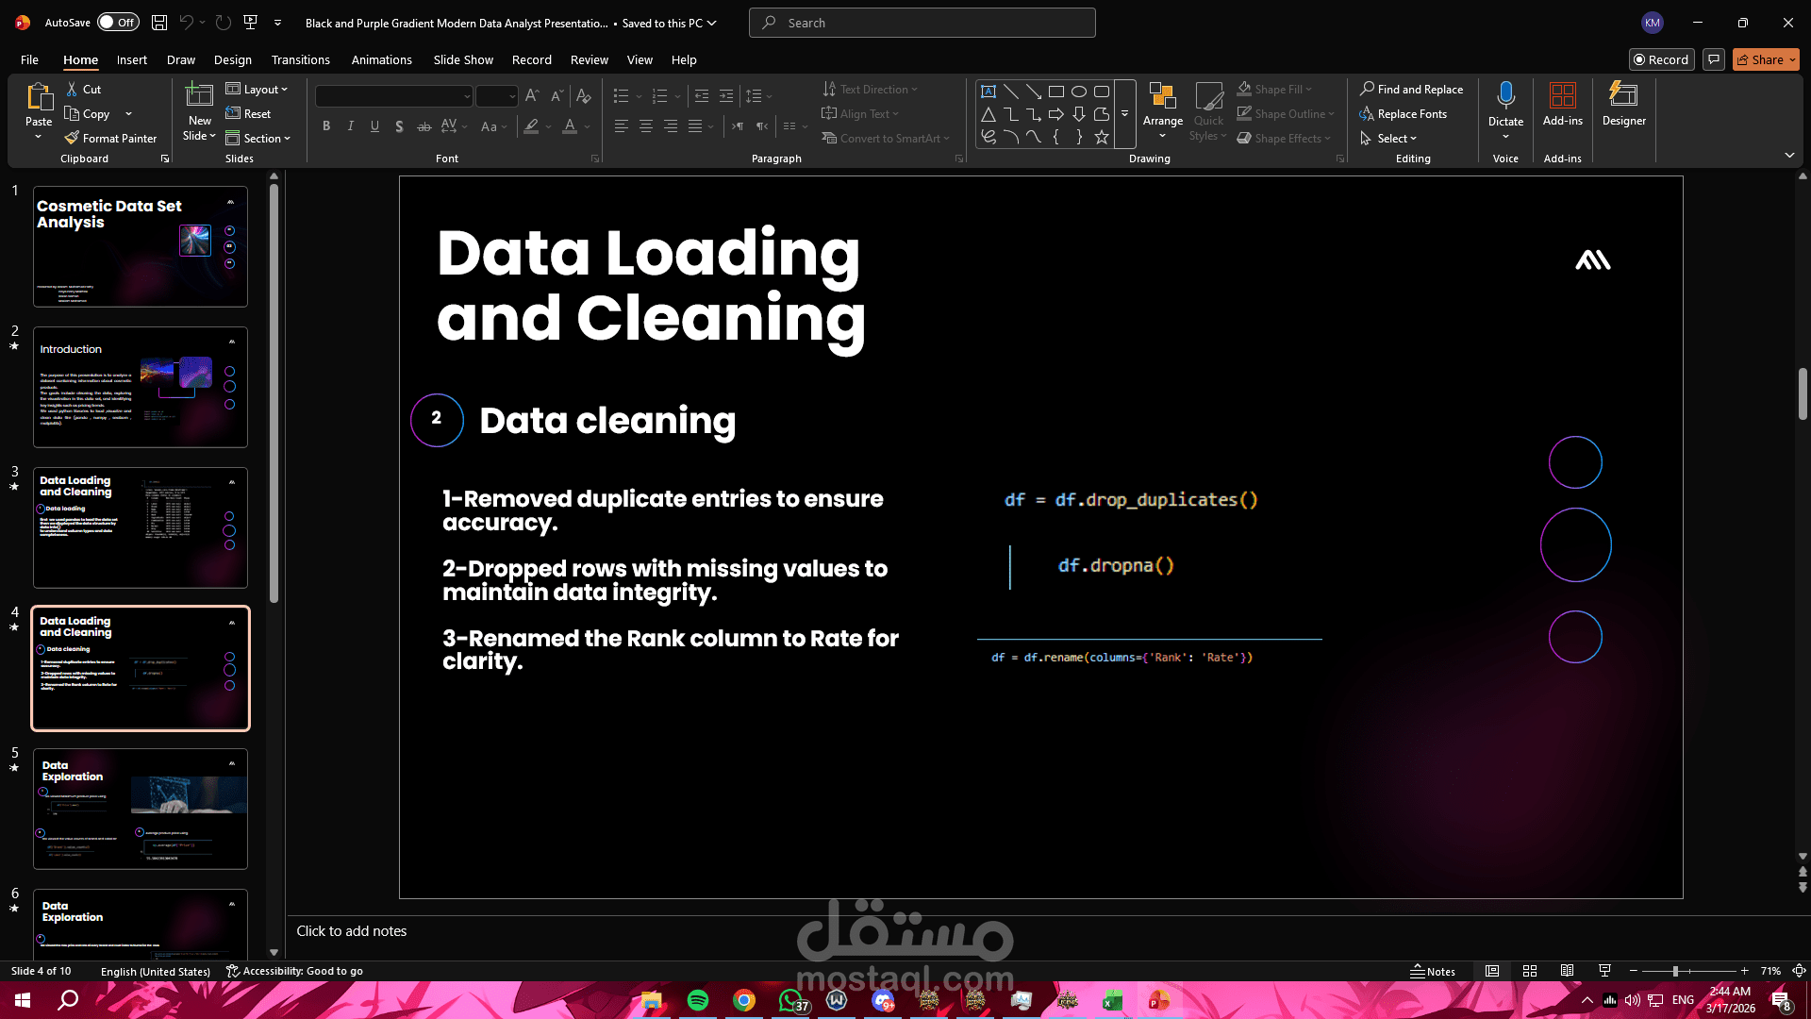
Task: Click the Format Painter brush icon
Action: tap(72, 138)
